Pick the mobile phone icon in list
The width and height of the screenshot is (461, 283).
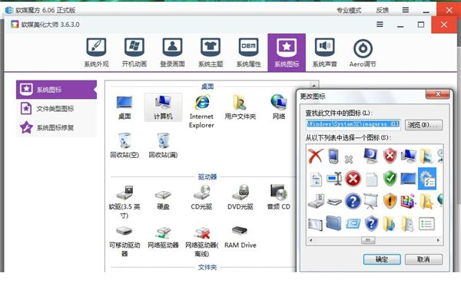333,156
